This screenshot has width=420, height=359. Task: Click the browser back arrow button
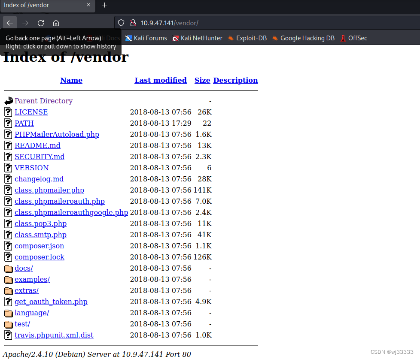click(x=10, y=23)
